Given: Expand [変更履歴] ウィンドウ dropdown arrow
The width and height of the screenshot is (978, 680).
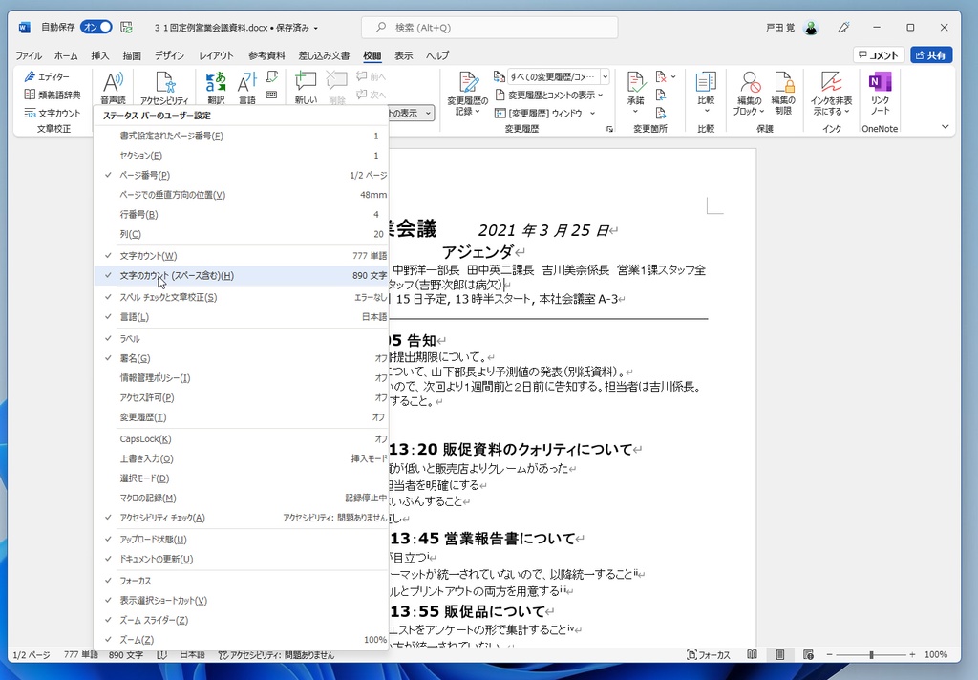Looking at the screenshot, I should [592, 113].
